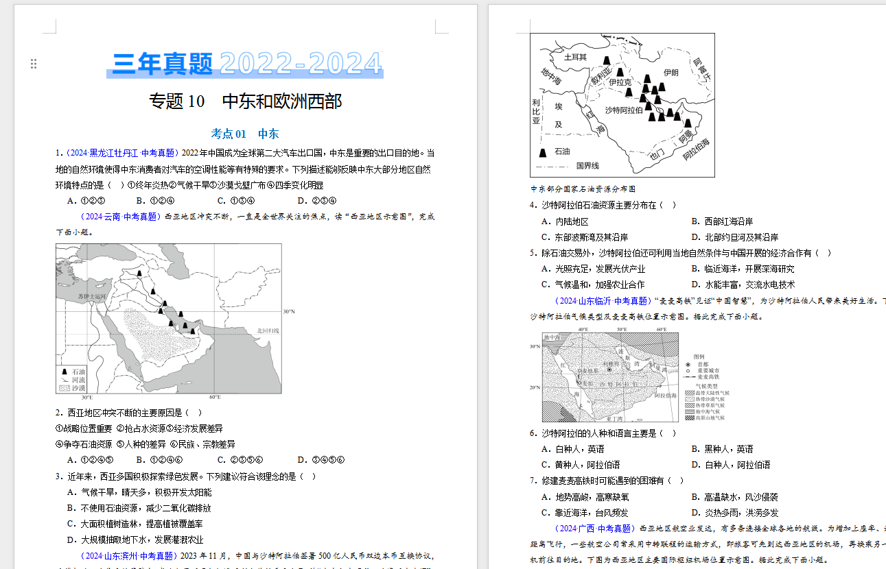Click the West Asia region map image
886x569 pixels.
coord(169,319)
